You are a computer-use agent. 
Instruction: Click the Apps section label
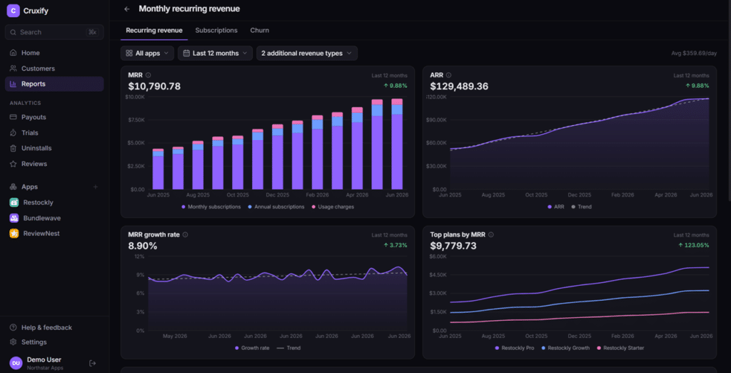[x=29, y=186]
